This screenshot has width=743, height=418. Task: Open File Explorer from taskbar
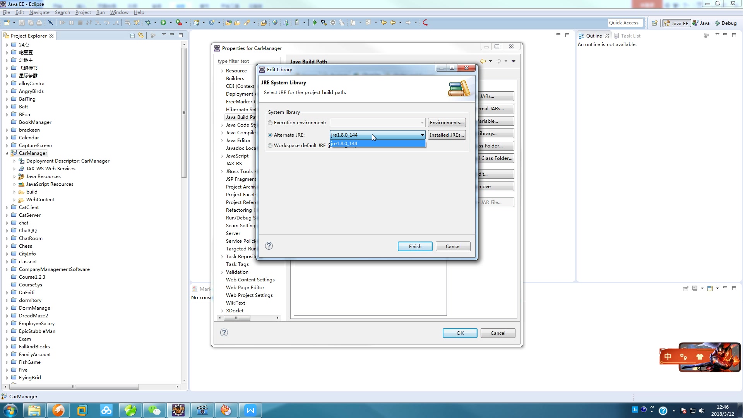(x=34, y=410)
